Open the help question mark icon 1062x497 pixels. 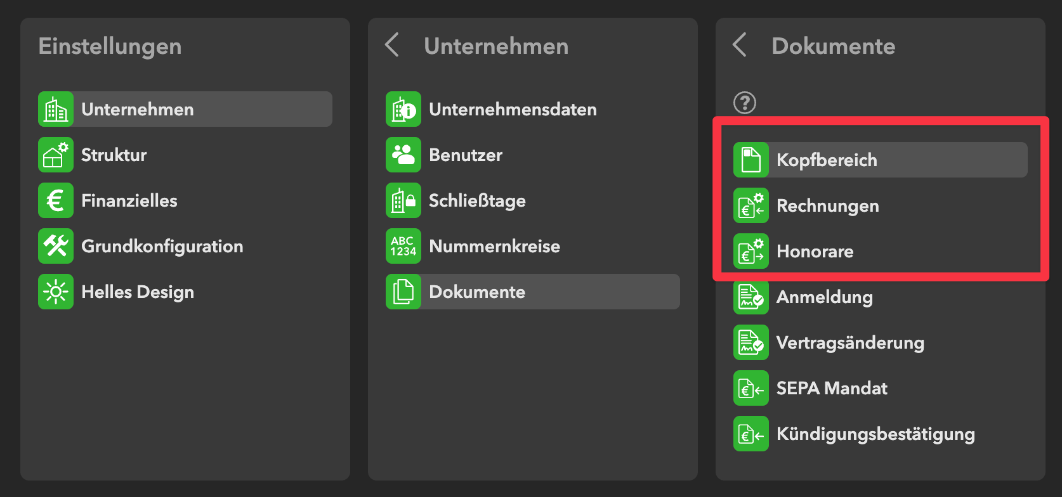point(745,102)
